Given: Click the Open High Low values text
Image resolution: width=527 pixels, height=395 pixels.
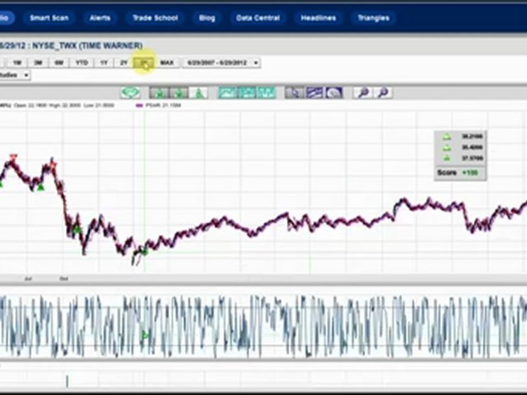Looking at the screenshot, I should pos(64,105).
